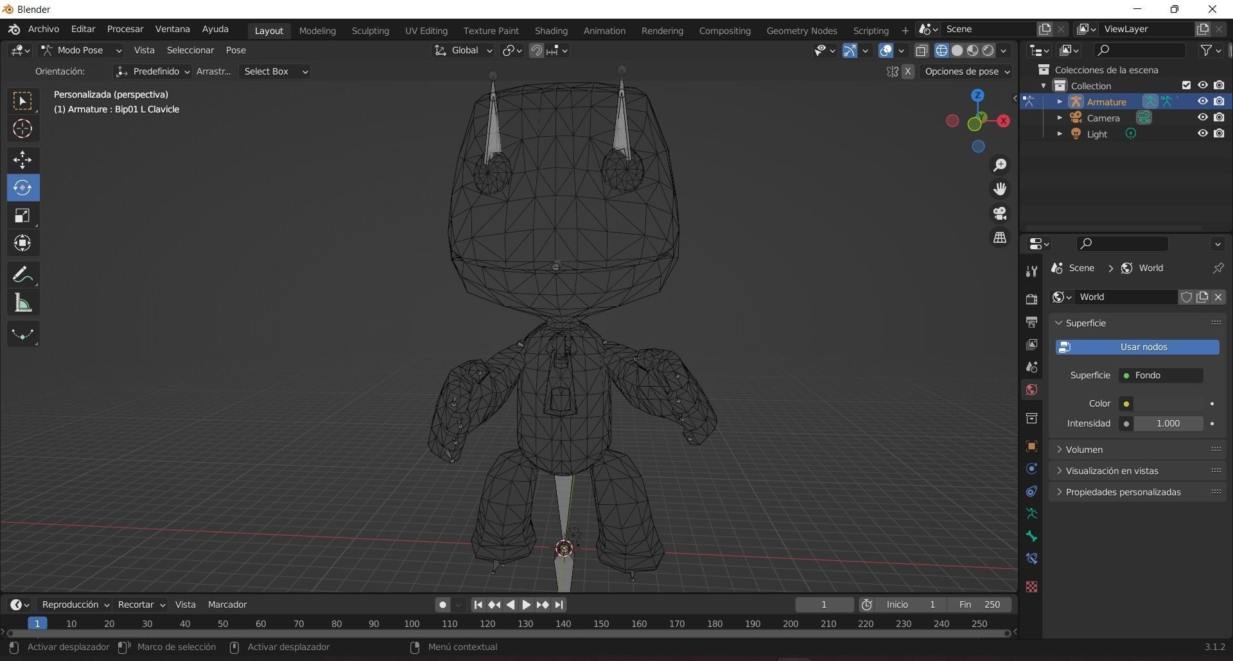Toggle the camera view icon

click(1000, 213)
